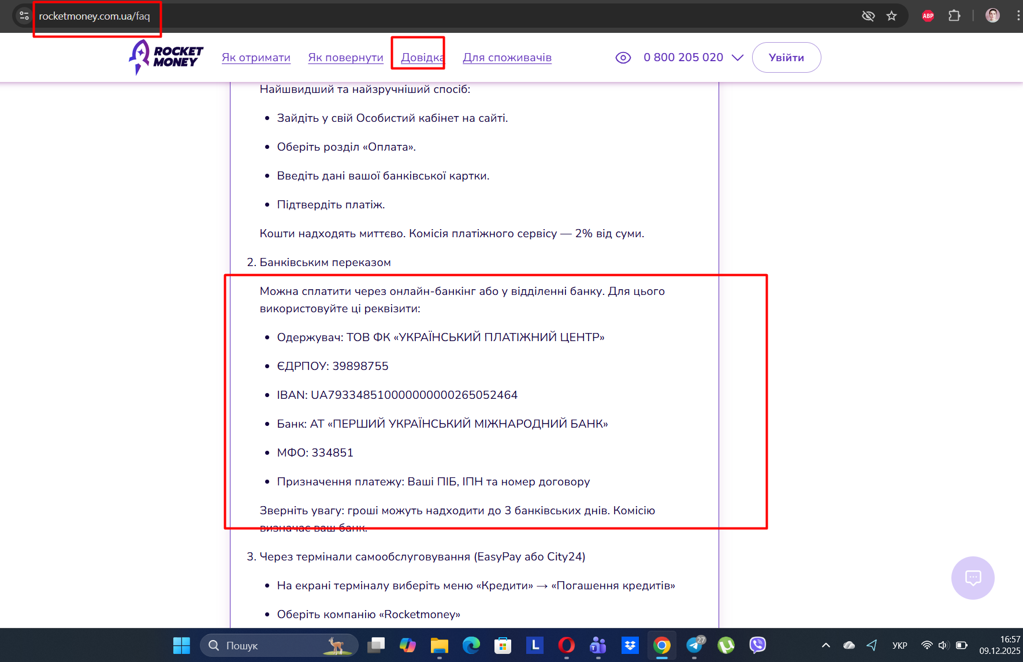This screenshot has height=662, width=1023.
Task: Click the crossed-eye tracking protection icon
Action: pos(868,16)
